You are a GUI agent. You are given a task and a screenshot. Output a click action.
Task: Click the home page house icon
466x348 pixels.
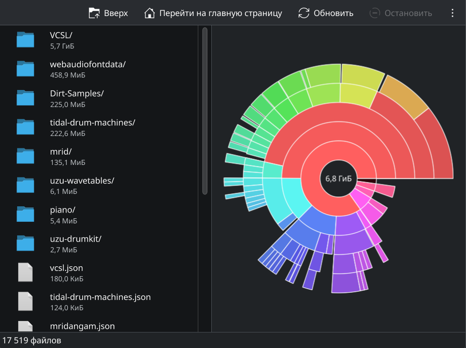[150, 13]
